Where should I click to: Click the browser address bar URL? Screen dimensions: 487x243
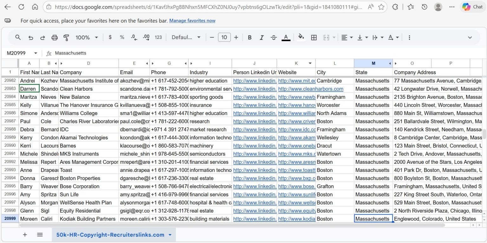point(208,7)
